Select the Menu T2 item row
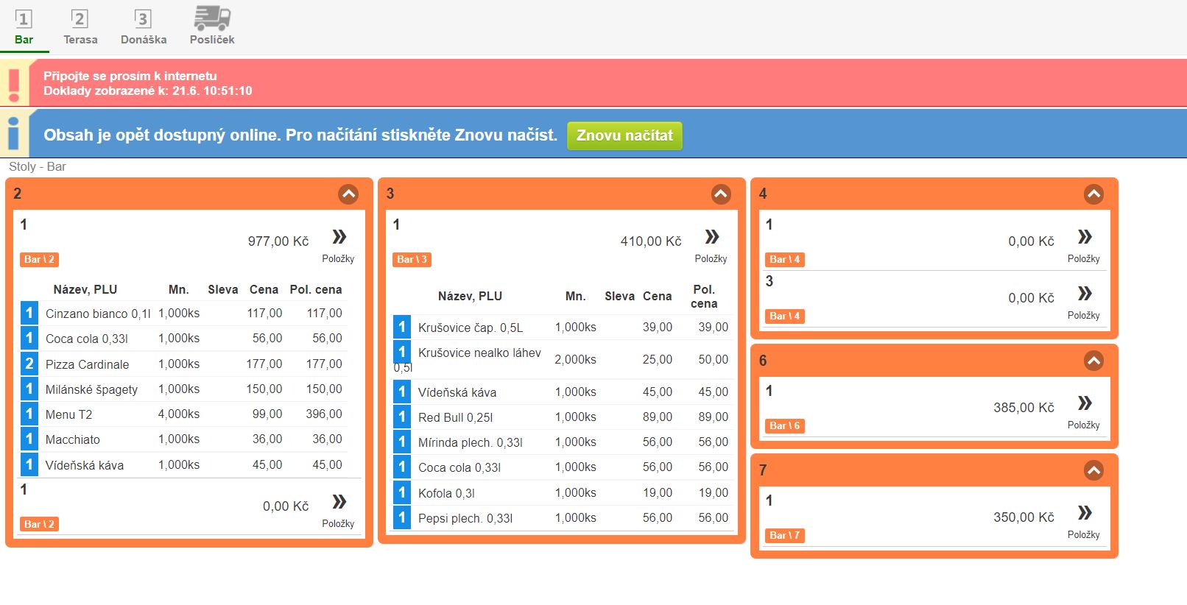This screenshot has width=1187, height=605. pos(191,414)
